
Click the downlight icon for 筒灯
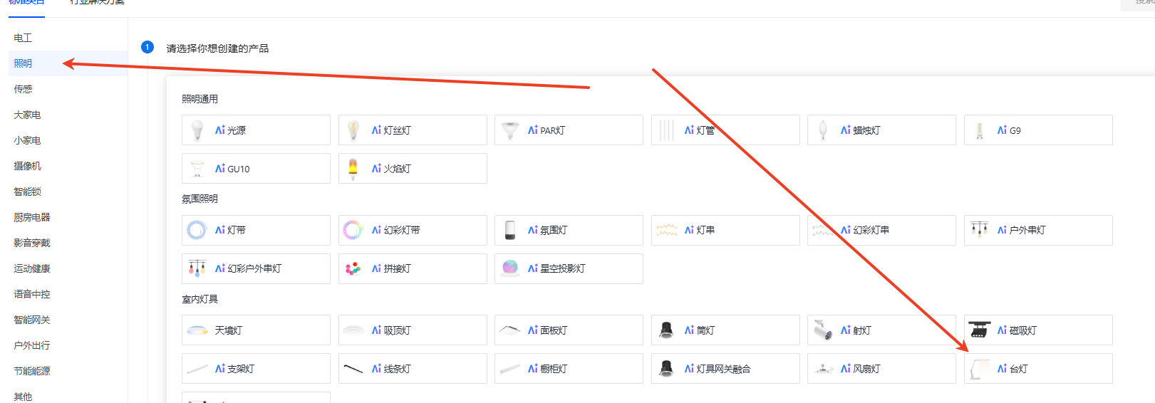pos(666,330)
